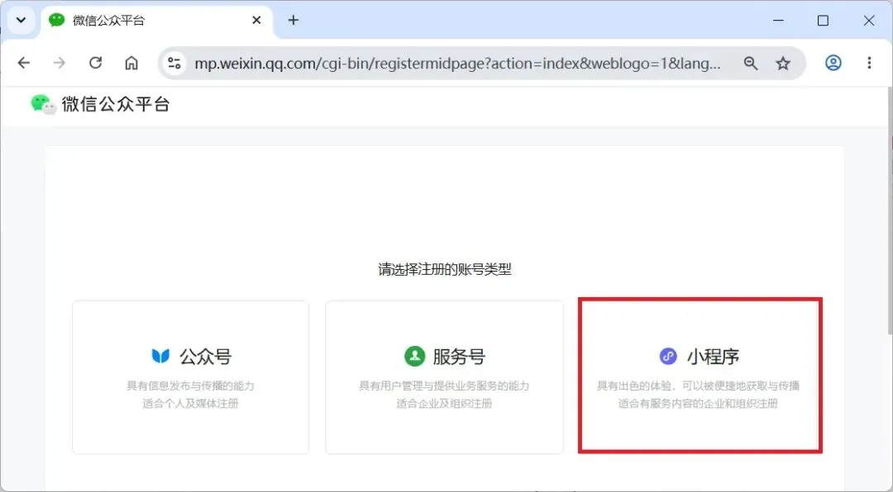This screenshot has height=492, width=893.
Task: Click the blue 公众号 leaf icon
Action: pos(160,356)
